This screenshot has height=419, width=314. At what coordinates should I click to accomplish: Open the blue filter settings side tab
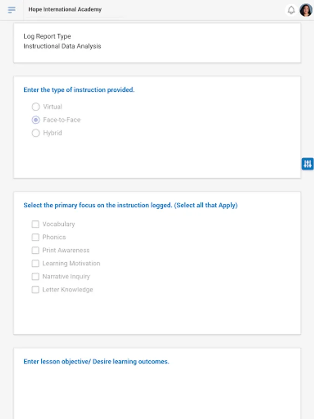pyautogui.click(x=307, y=164)
